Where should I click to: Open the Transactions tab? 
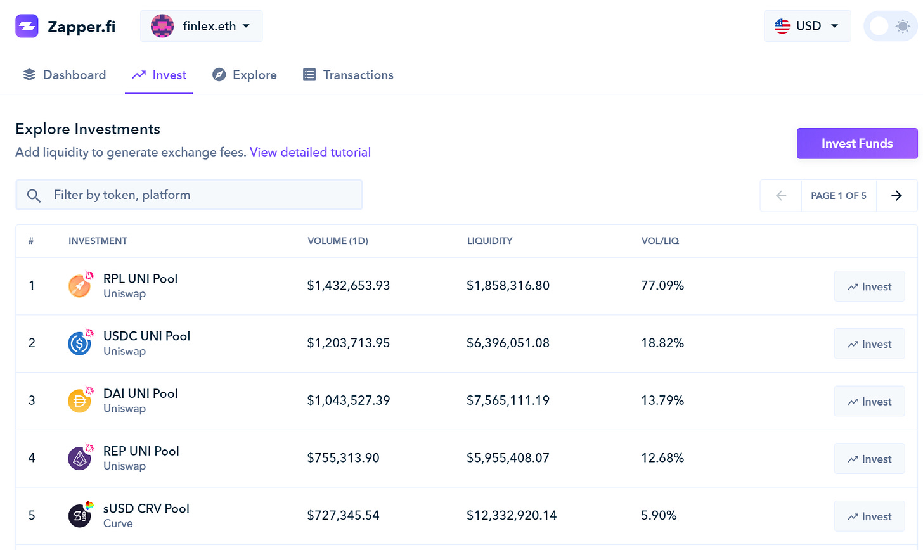pyautogui.click(x=348, y=75)
